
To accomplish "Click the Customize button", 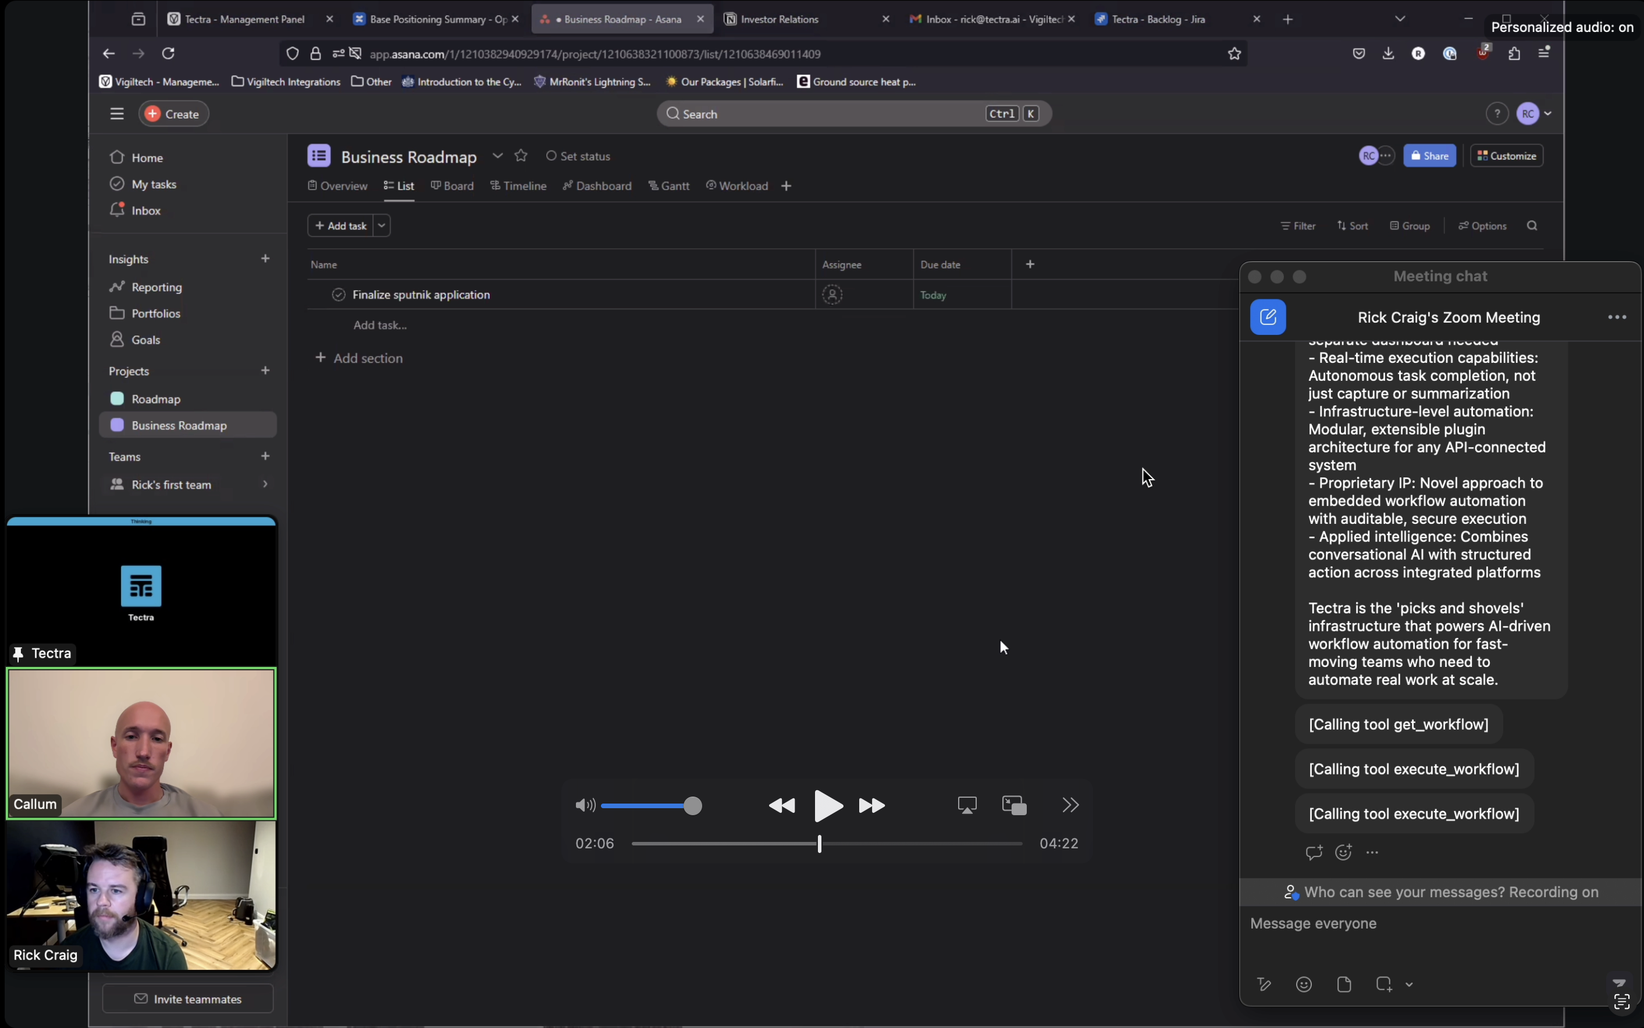I will (1507, 156).
